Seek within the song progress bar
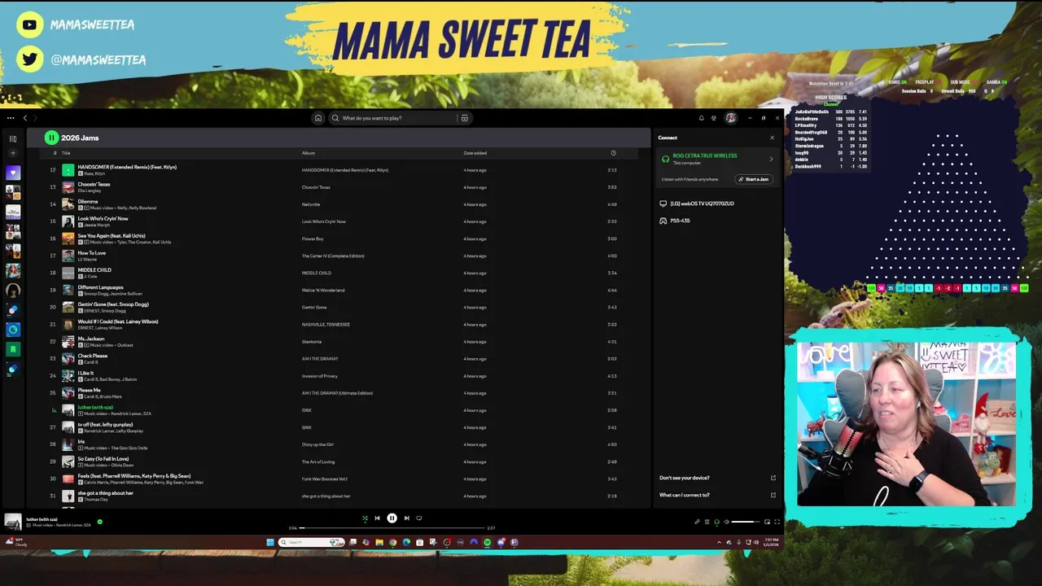The width and height of the screenshot is (1042, 586). (x=392, y=528)
